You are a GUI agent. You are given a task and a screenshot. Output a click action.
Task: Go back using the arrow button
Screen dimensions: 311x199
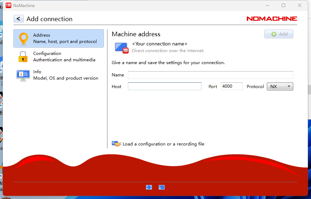coord(18,19)
